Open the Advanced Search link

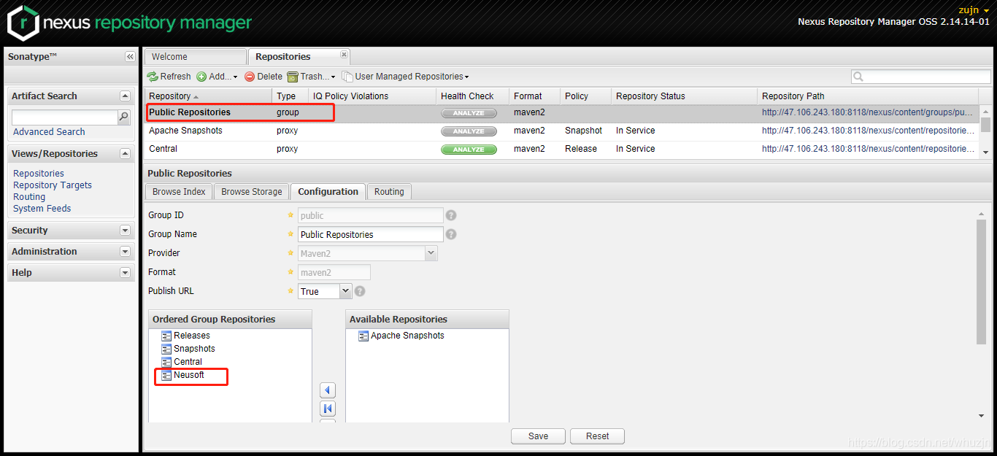coord(49,132)
